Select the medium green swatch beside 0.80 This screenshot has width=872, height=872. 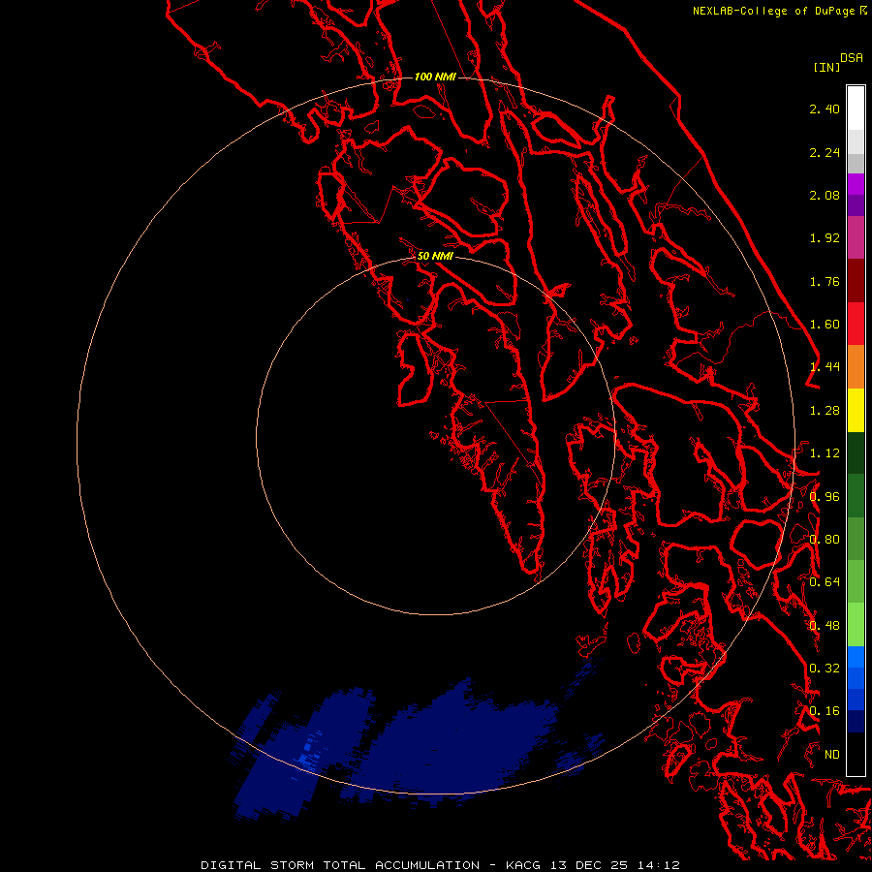coord(856,539)
